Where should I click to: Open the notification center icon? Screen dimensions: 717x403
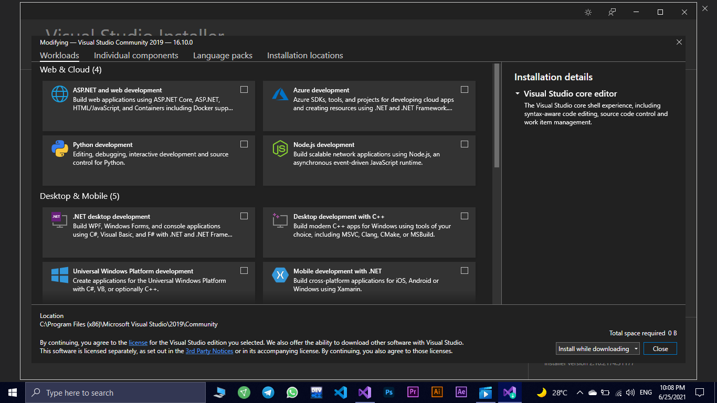699,393
